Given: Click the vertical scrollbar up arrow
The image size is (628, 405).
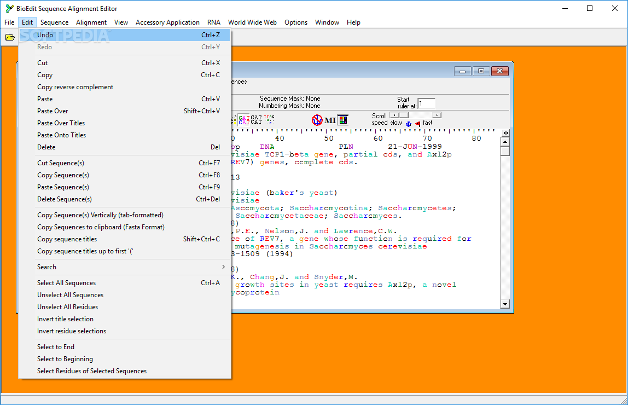Looking at the screenshot, I should [505, 142].
